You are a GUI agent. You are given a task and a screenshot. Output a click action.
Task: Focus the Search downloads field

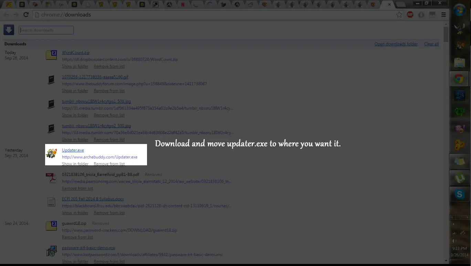(x=46, y=30)
